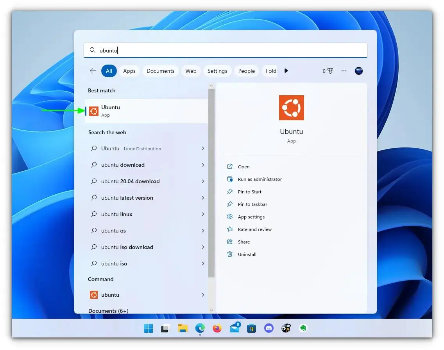Click the App settings gear icon
This screenshot has height=350, width=444.
tap(230, 216)
